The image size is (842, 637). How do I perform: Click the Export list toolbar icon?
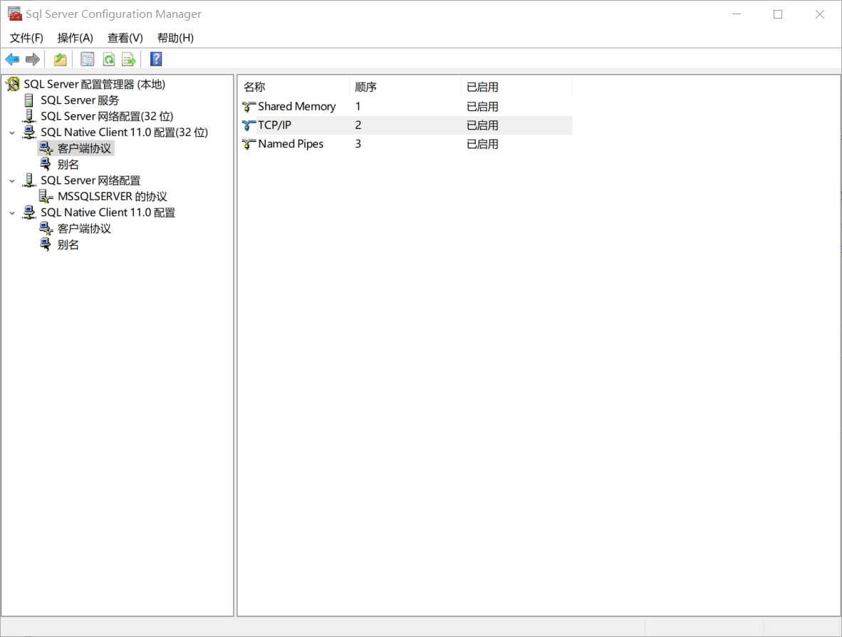pos(128,59)
